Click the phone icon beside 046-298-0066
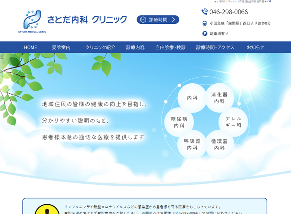 point(204,12)
